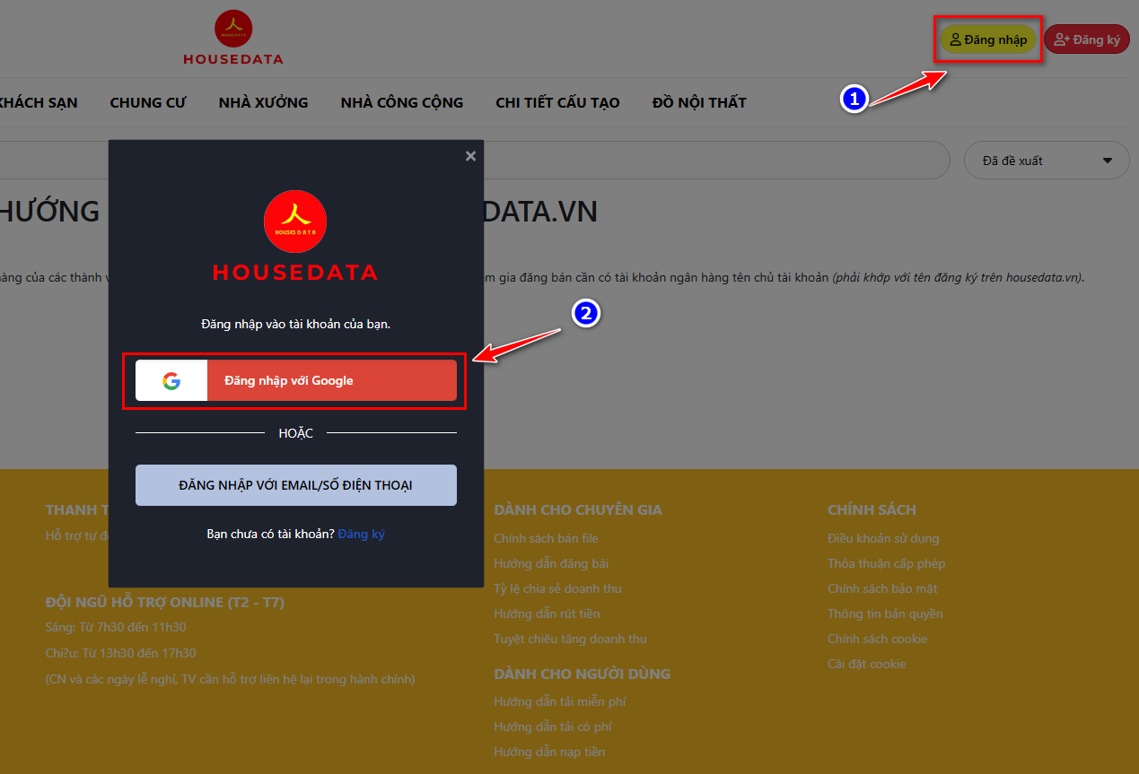
Task: Open Cài đặt cookie link
Action: 866,664
